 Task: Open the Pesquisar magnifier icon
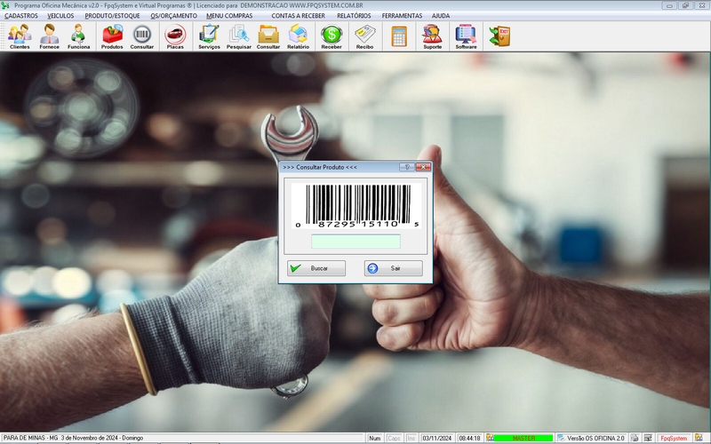pyautogui.click(x=238, y=36)
